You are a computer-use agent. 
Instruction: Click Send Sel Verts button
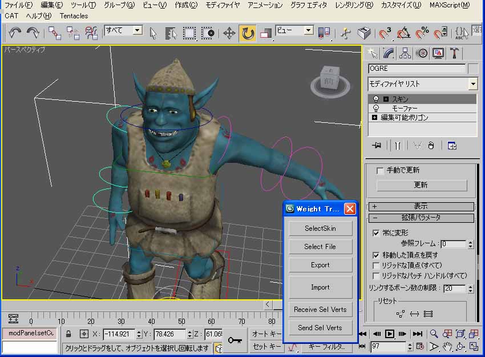pyautogui.click(x=320, y=328)
